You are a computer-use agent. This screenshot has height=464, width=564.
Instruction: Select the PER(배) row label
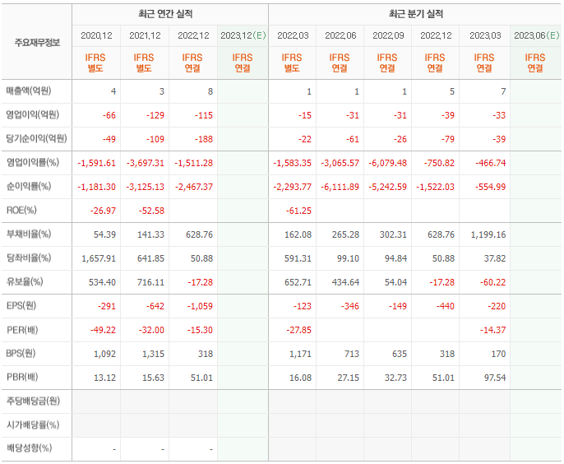(x=22, y=330)
